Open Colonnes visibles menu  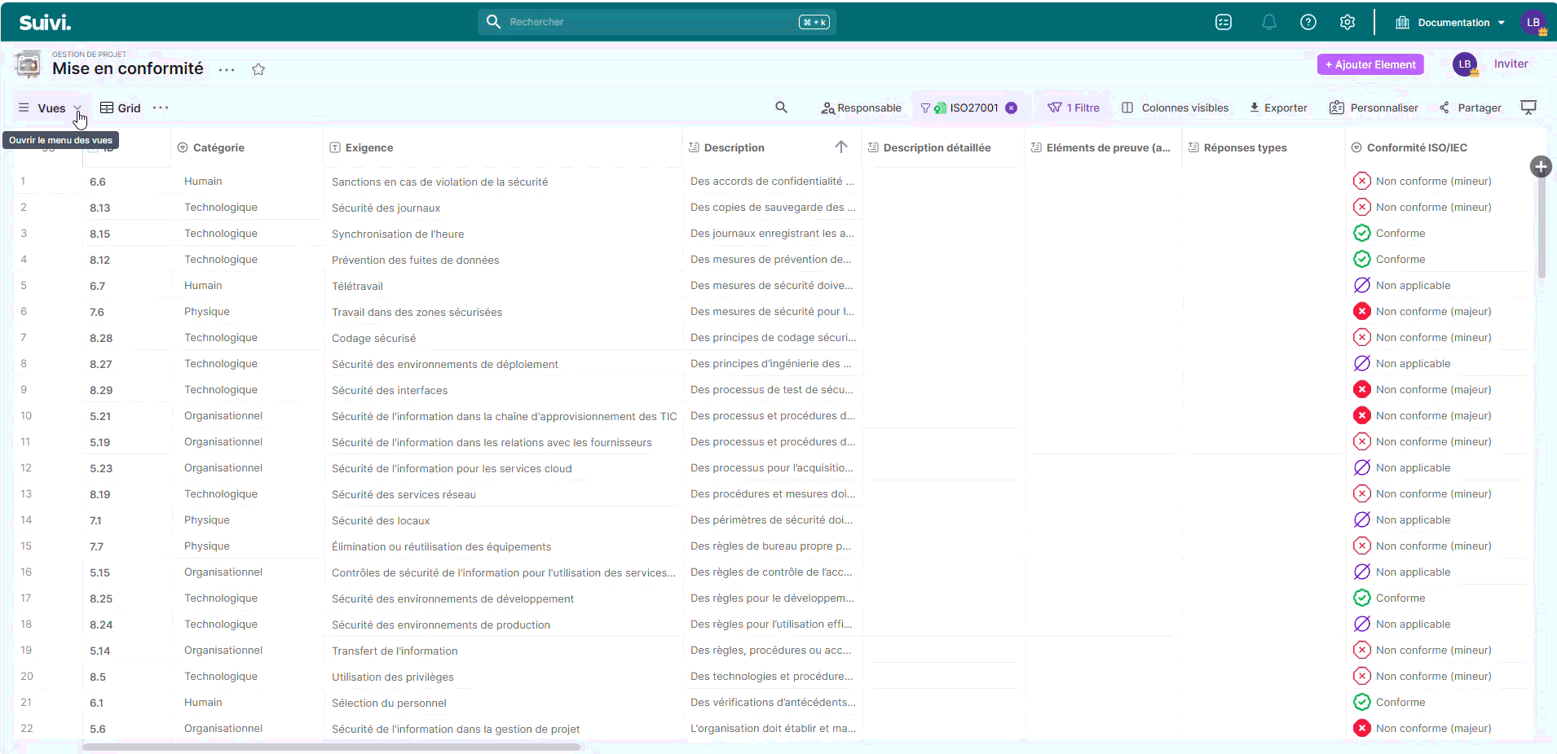click(1175, 108)
